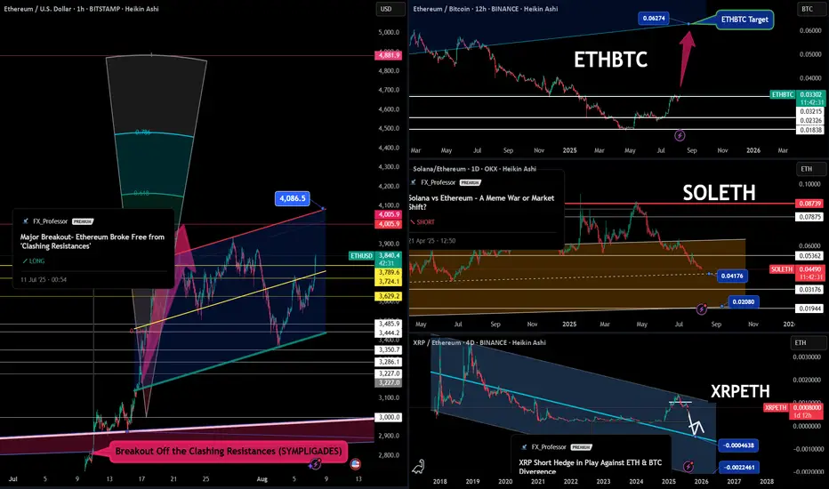Click PREMIUM badge on XRP Short Hedge card
This screenshot has height=489, width=829.
point(581,447)
